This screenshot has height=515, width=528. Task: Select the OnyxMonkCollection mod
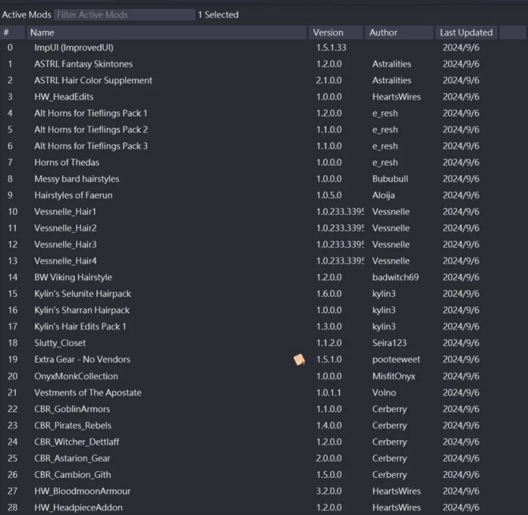pyautogui.click(x=76, y=376)
